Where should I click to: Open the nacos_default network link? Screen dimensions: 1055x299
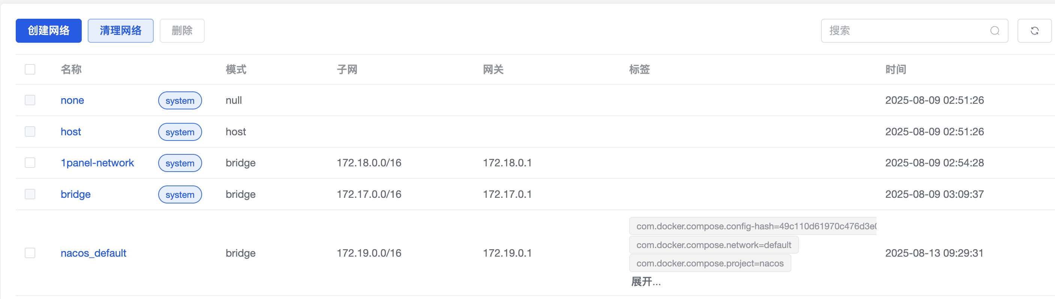coord(93,253)
